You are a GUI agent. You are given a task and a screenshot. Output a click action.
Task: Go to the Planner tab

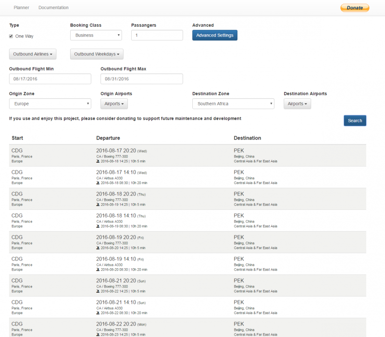(x=22, y=8)
